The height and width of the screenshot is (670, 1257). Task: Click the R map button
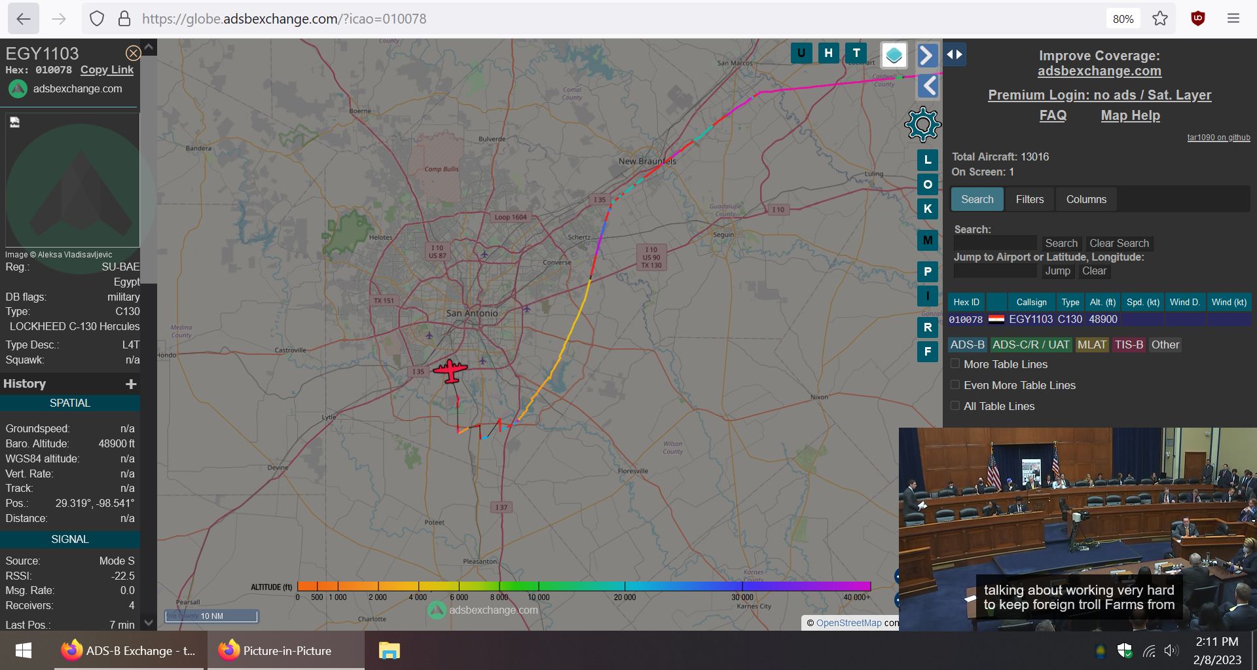point(928,327)
